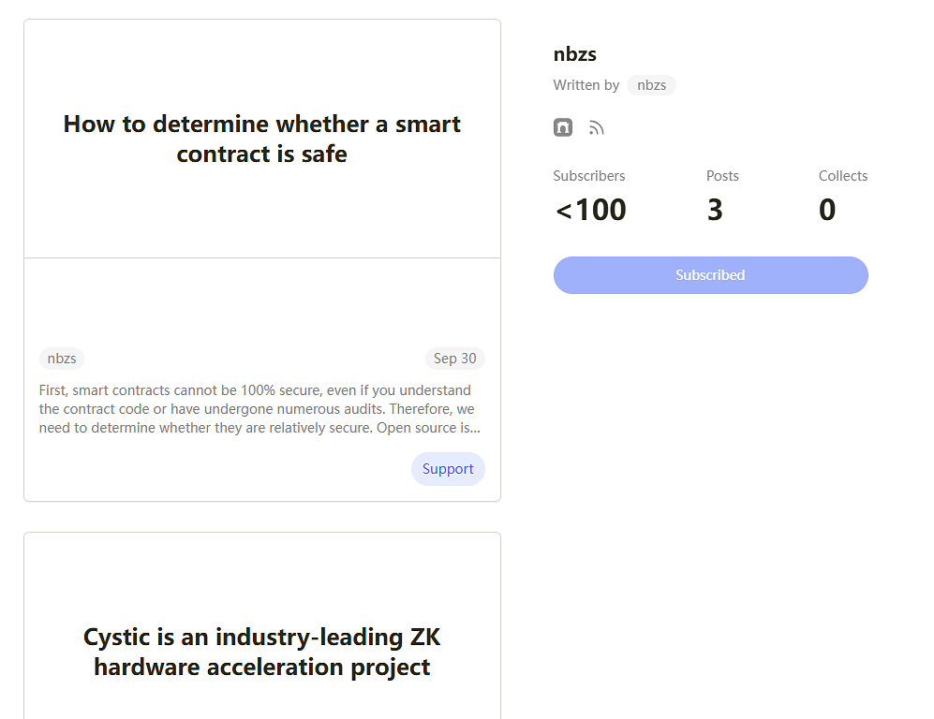This screenshot has width=934, height=719.
Task: Open the smart contract safety post title
Action: (262, 139)
